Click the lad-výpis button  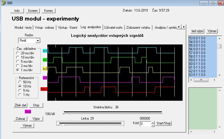tap(197, 31)
